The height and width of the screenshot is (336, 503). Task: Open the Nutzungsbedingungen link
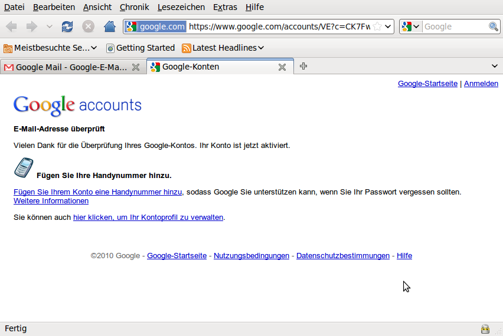(251, 256)
